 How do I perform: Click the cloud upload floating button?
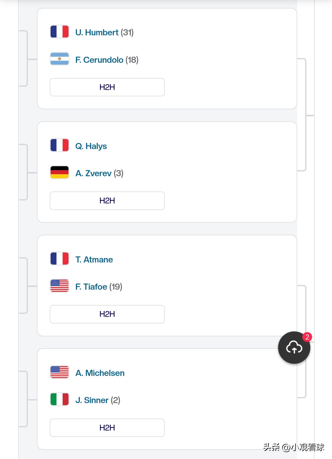[294, 347]
